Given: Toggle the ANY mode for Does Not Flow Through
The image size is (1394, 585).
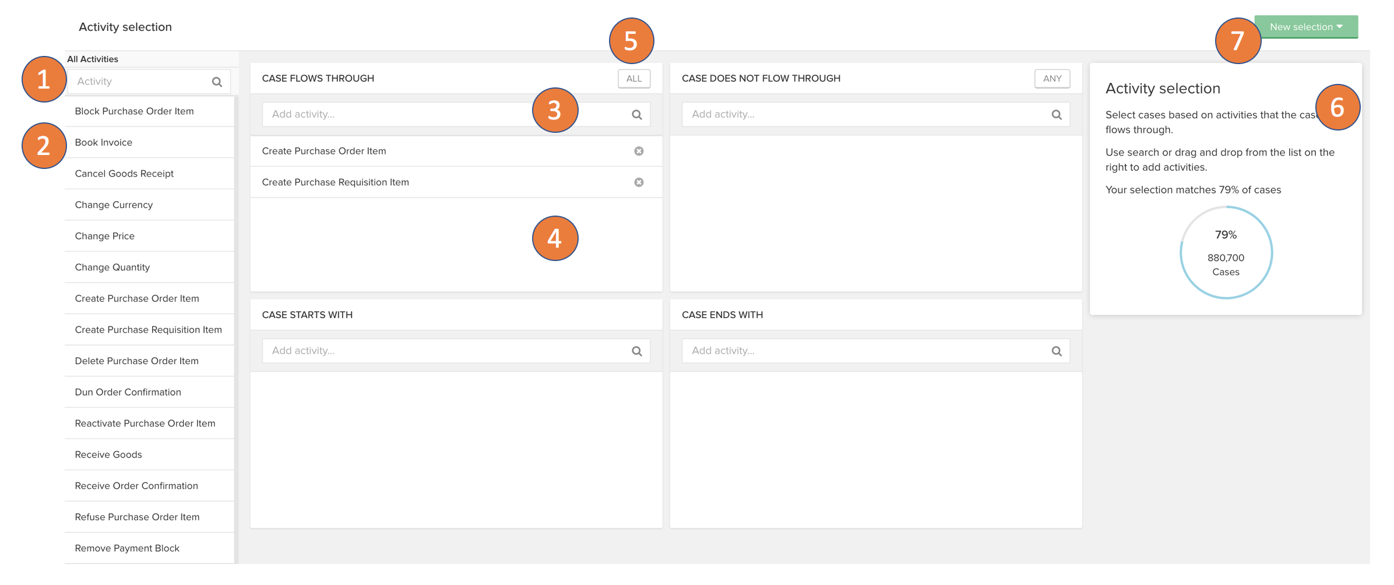Looking at the screenshot, I should (1052, 79).
